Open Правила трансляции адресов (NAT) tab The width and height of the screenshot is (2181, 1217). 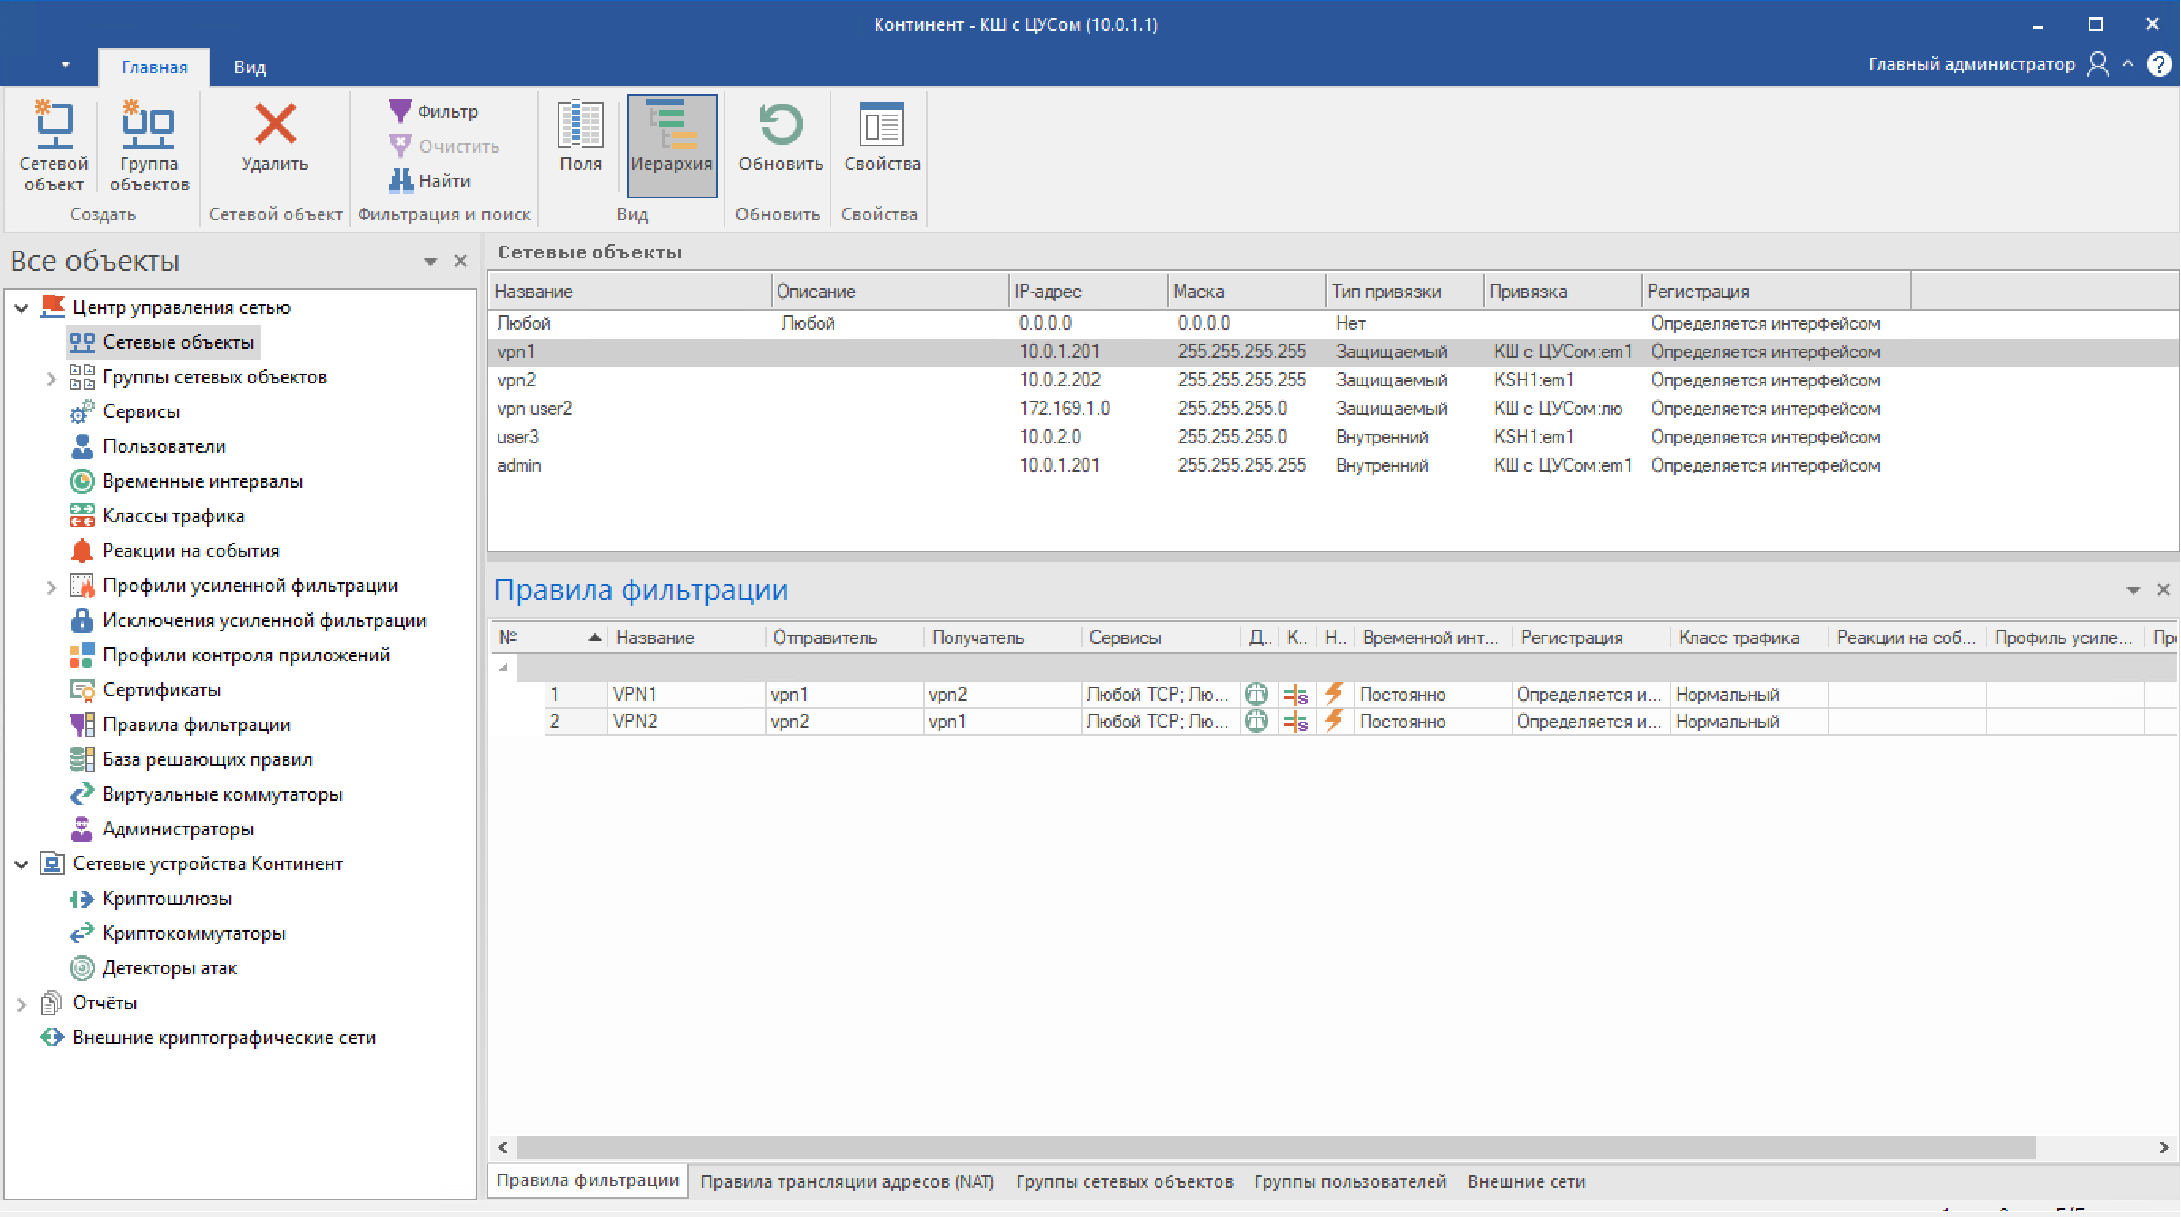click(x=846, y=1181)
